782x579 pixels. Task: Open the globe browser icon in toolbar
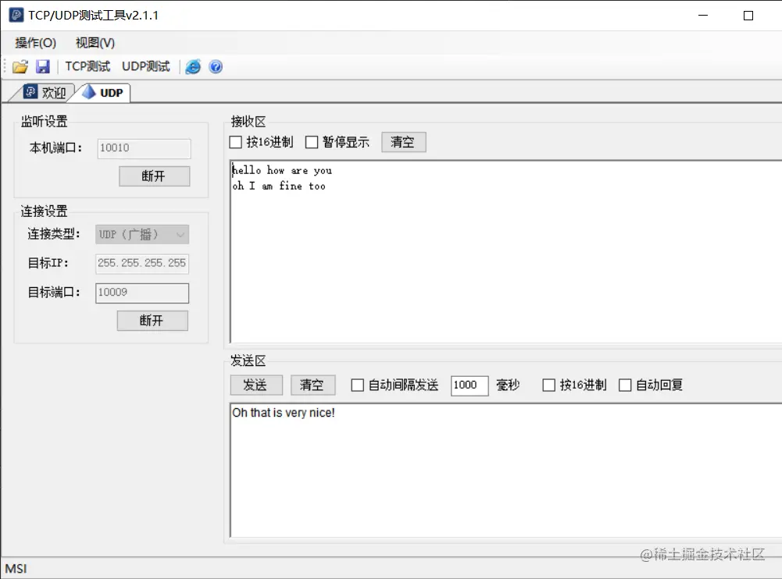(193, 67)
